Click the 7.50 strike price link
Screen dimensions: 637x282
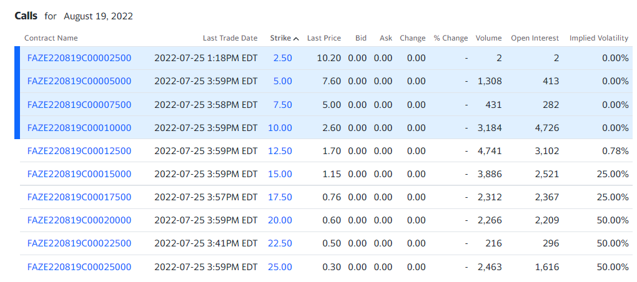283,105
